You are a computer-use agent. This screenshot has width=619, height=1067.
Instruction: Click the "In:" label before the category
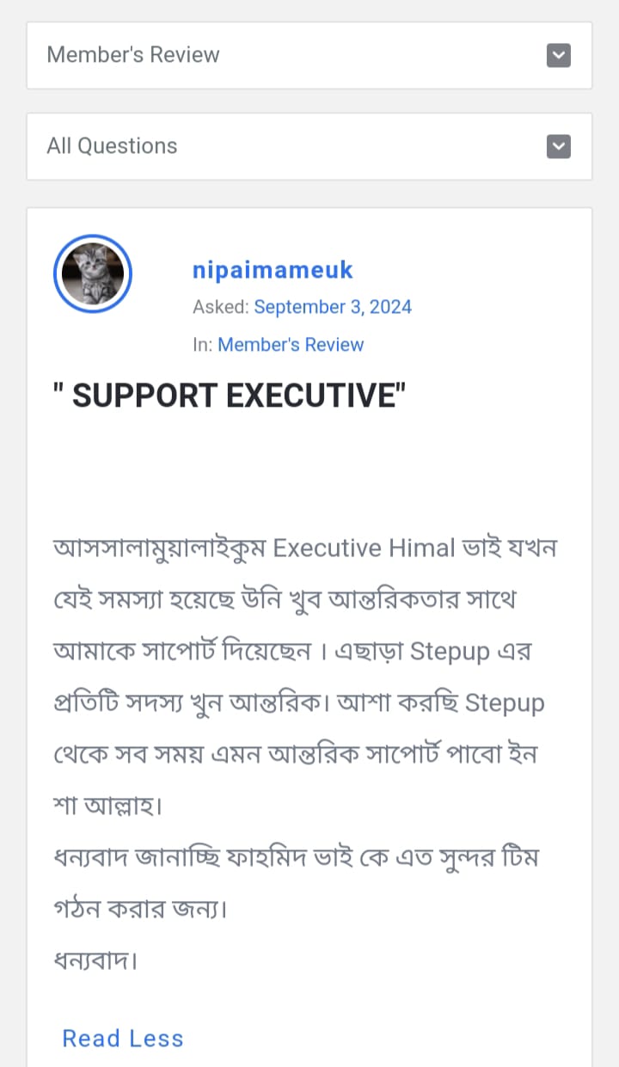tap(203, 345)
